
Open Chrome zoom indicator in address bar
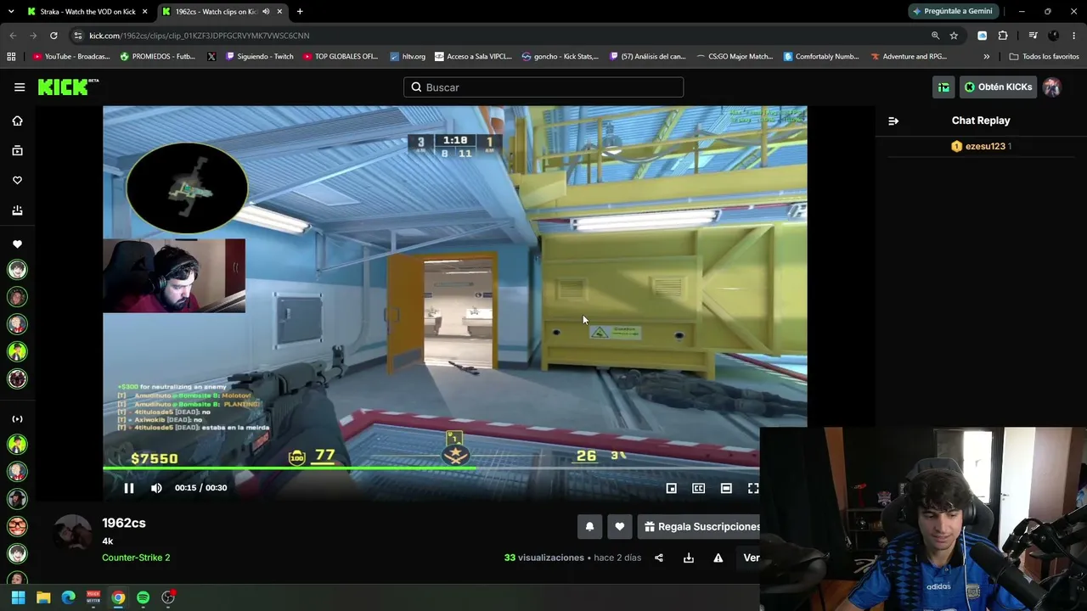[935, 36]
